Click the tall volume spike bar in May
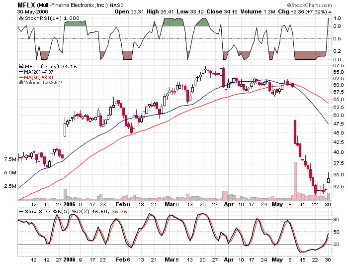The height and width of the screenshot is (264, 348). [295, 181]
